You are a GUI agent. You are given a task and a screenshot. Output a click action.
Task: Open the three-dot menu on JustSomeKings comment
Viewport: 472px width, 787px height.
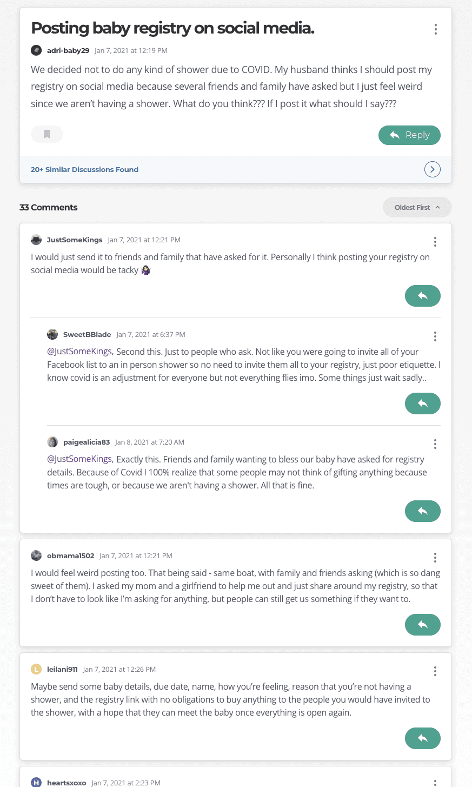point(435,242)
